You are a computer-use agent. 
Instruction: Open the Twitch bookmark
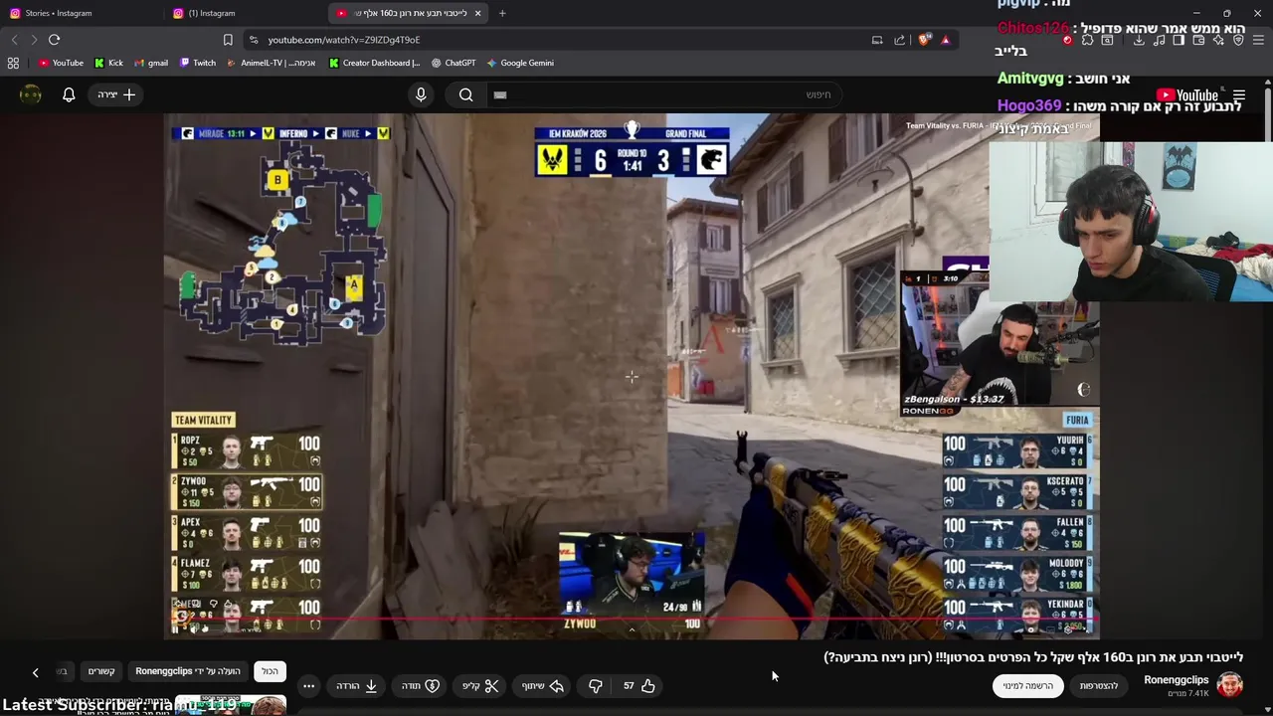(198, 63)
